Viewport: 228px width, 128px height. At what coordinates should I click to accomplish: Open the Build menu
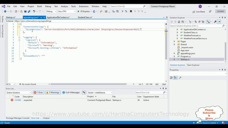[x=40, y=6]
